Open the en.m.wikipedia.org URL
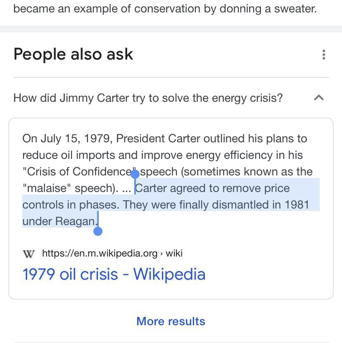Viewport: 342px width, 343px height. click(100, 253)
